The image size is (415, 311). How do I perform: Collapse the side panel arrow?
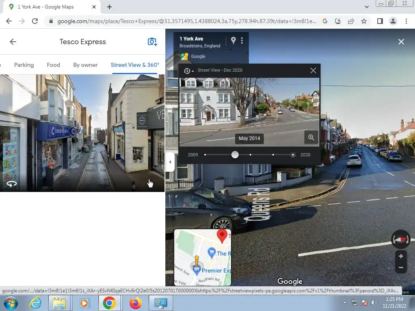170,162
